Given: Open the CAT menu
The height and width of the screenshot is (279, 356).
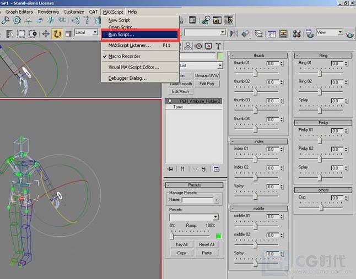Looking at the screenshot, I should tap(93, 12).
